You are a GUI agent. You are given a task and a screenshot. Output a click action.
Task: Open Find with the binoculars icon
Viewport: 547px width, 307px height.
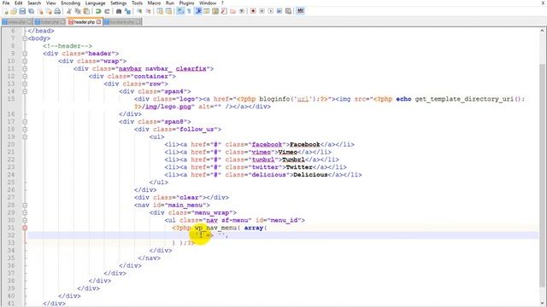pos(119,11)
